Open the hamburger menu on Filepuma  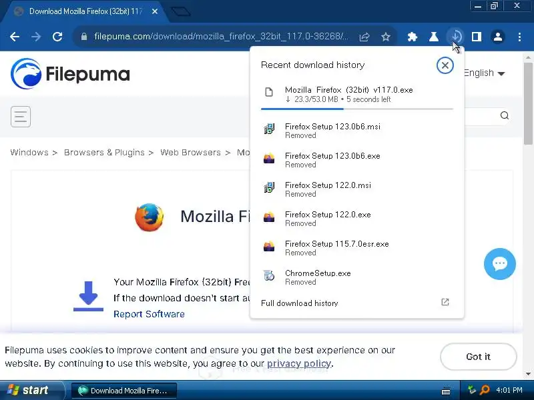tap(21, 117)
